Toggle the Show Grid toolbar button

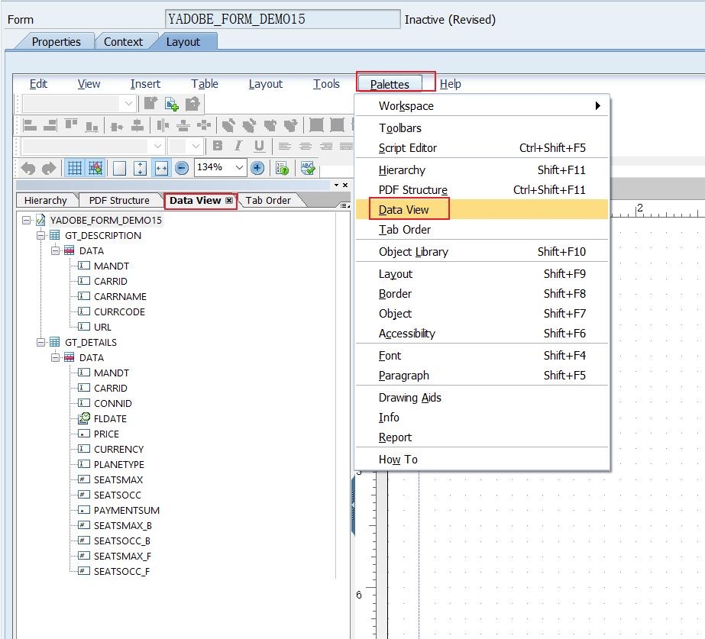74,169
